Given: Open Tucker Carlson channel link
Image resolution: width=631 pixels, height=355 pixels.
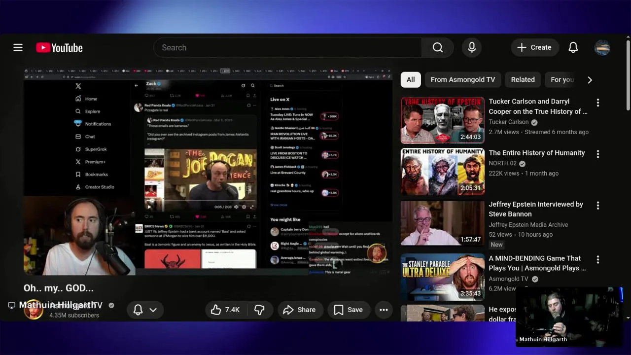Looking at the screenshot, I should pos(509,122).
